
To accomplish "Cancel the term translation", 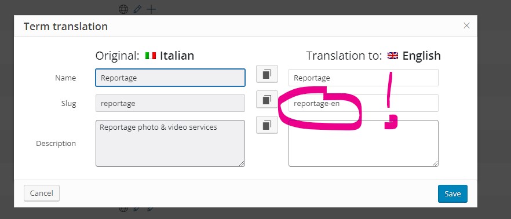I will (41, 194).
